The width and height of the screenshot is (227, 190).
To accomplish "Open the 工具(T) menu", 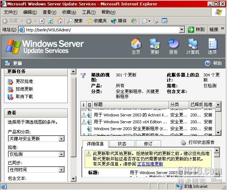I will tap(89, 12).
